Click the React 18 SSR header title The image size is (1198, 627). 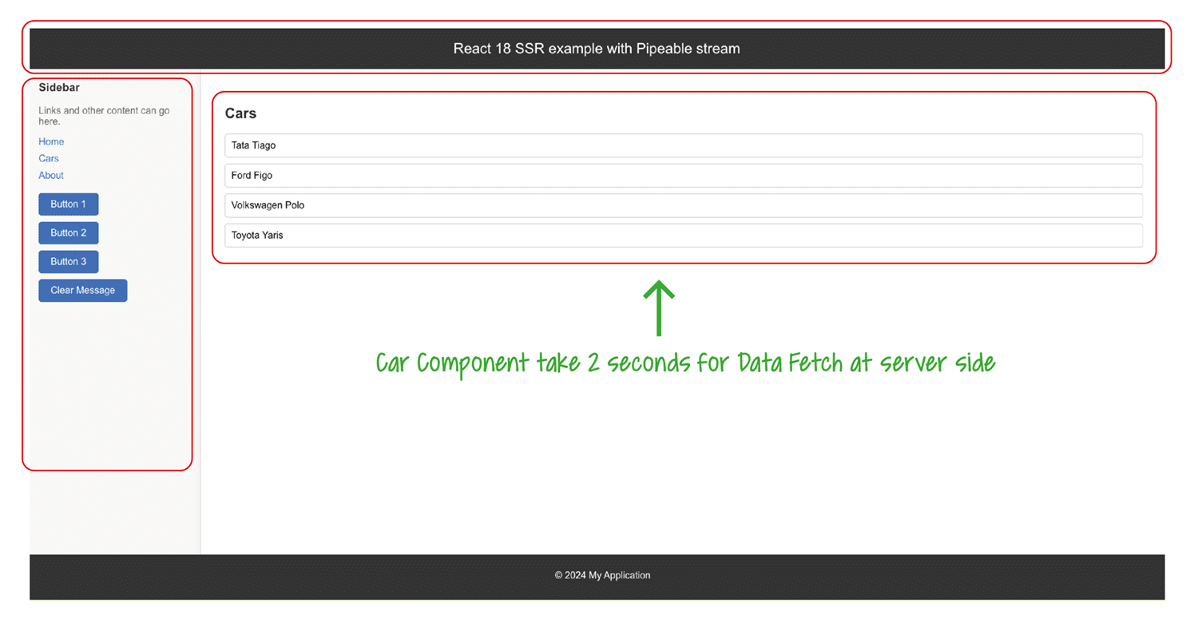point(597,49)
